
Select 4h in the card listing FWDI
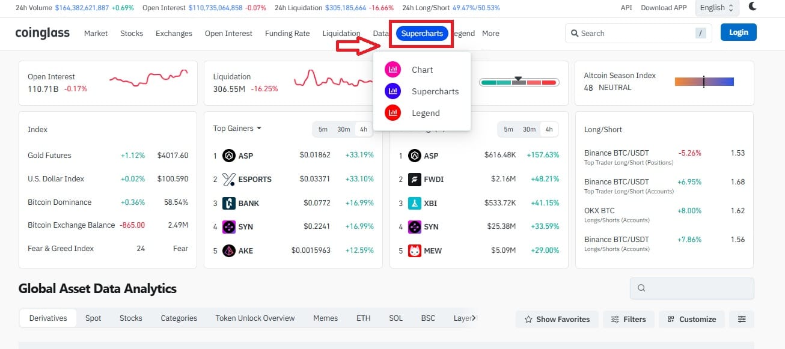click(549, 129)
